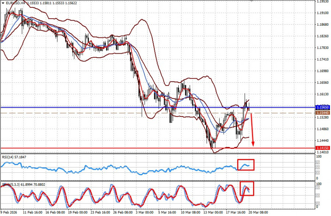
Task: Click the 23 Feb 16:00 time label
Action: click(x=100, y=212)
